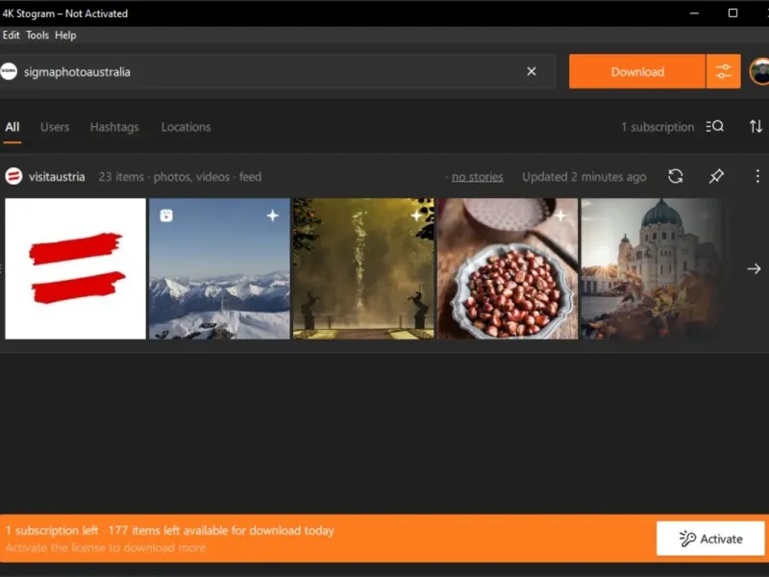The image size is (769, 577).
Task: Open the snowy mountains thumbnail
Action: coord(219,268)
